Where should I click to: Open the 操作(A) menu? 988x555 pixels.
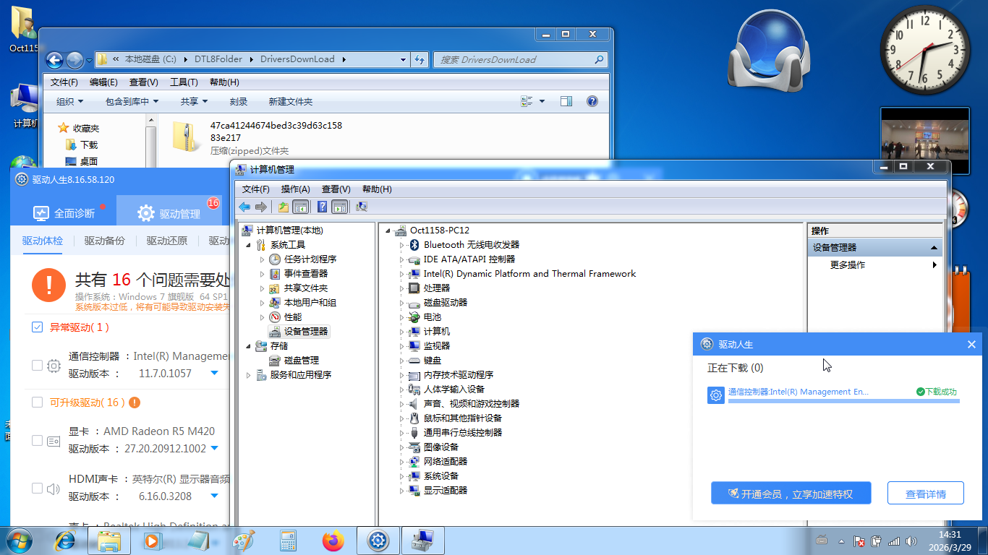pyautogui.click(x=295, y=189)
